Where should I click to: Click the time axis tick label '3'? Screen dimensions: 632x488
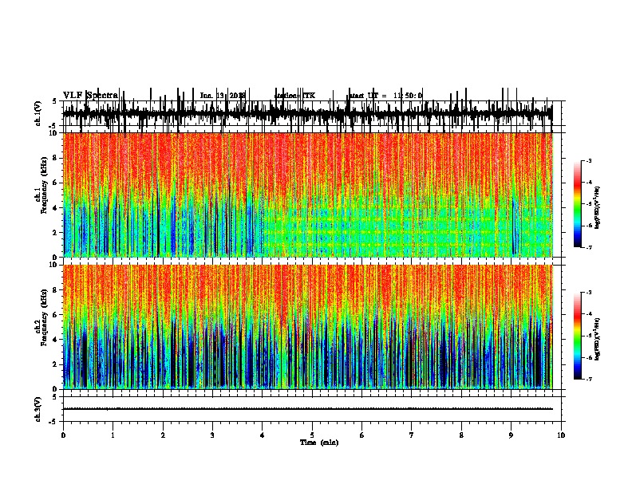point(212,435)
